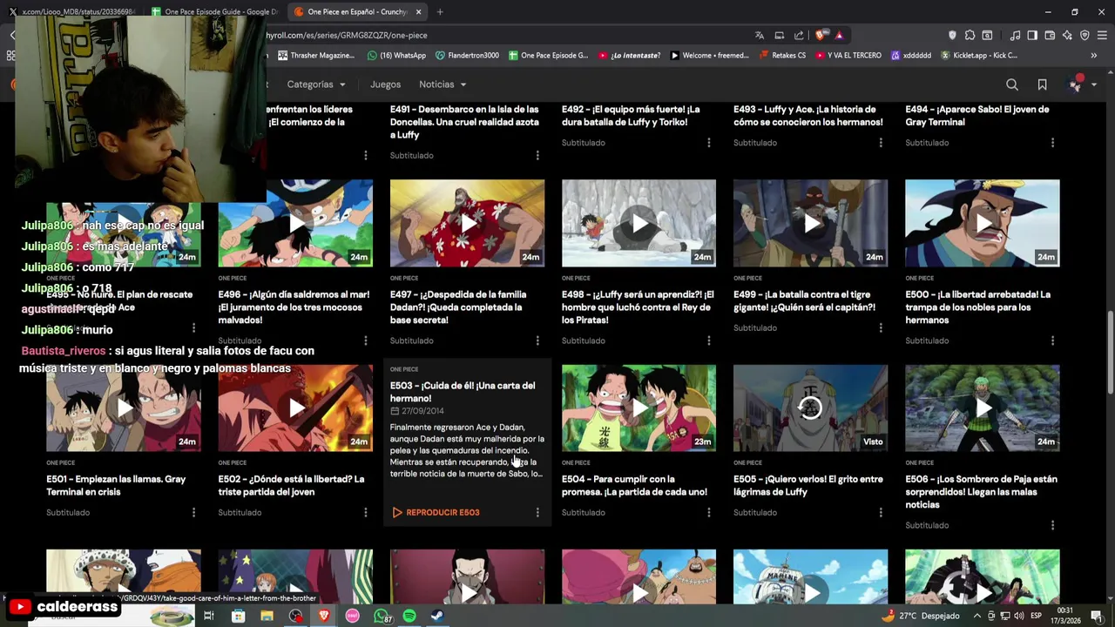Play episode E506 Zoro thumbnail
This screenshot has height=627, width=1115.
[x=983, y=408]
